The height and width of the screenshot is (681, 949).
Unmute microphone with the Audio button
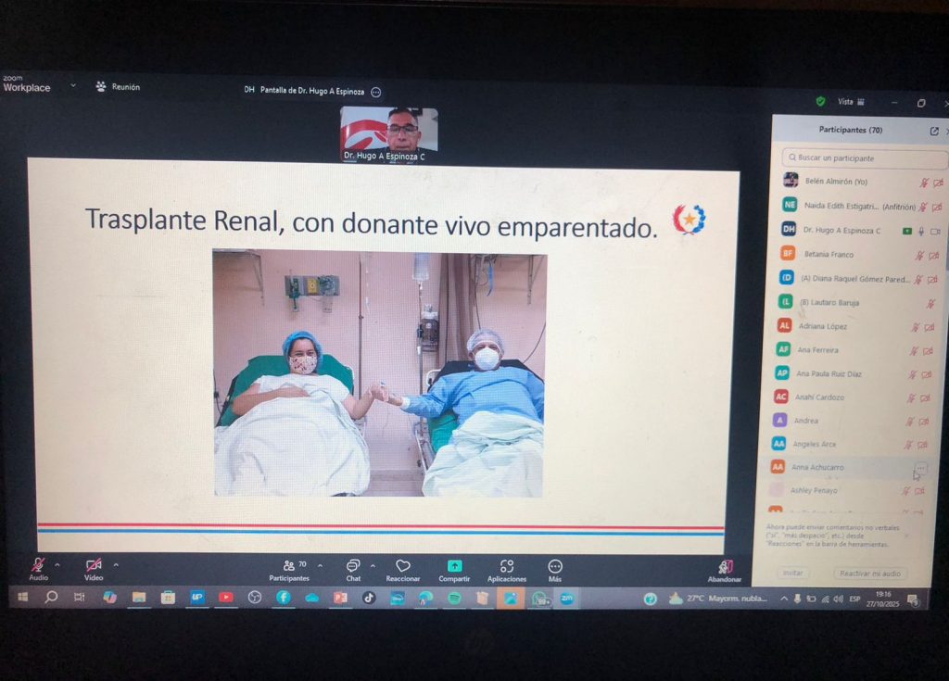38,564
